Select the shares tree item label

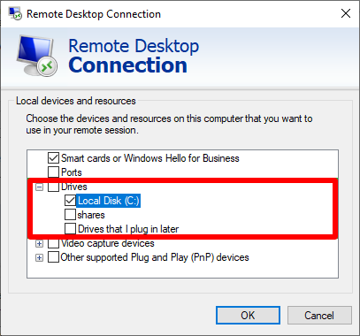click(x=91, y=215)
